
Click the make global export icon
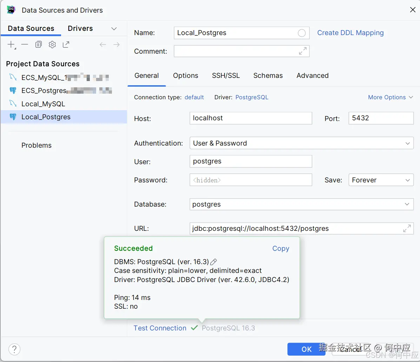(x=66, y=45)
